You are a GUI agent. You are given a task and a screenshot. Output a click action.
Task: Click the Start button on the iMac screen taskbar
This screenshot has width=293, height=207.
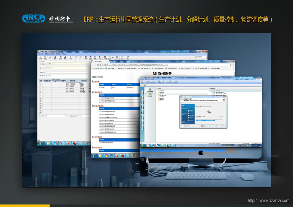point(141,146)
